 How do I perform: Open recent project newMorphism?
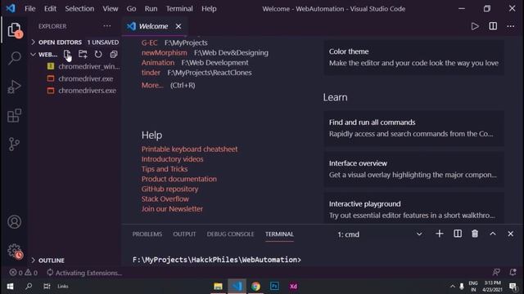[164, 52]
